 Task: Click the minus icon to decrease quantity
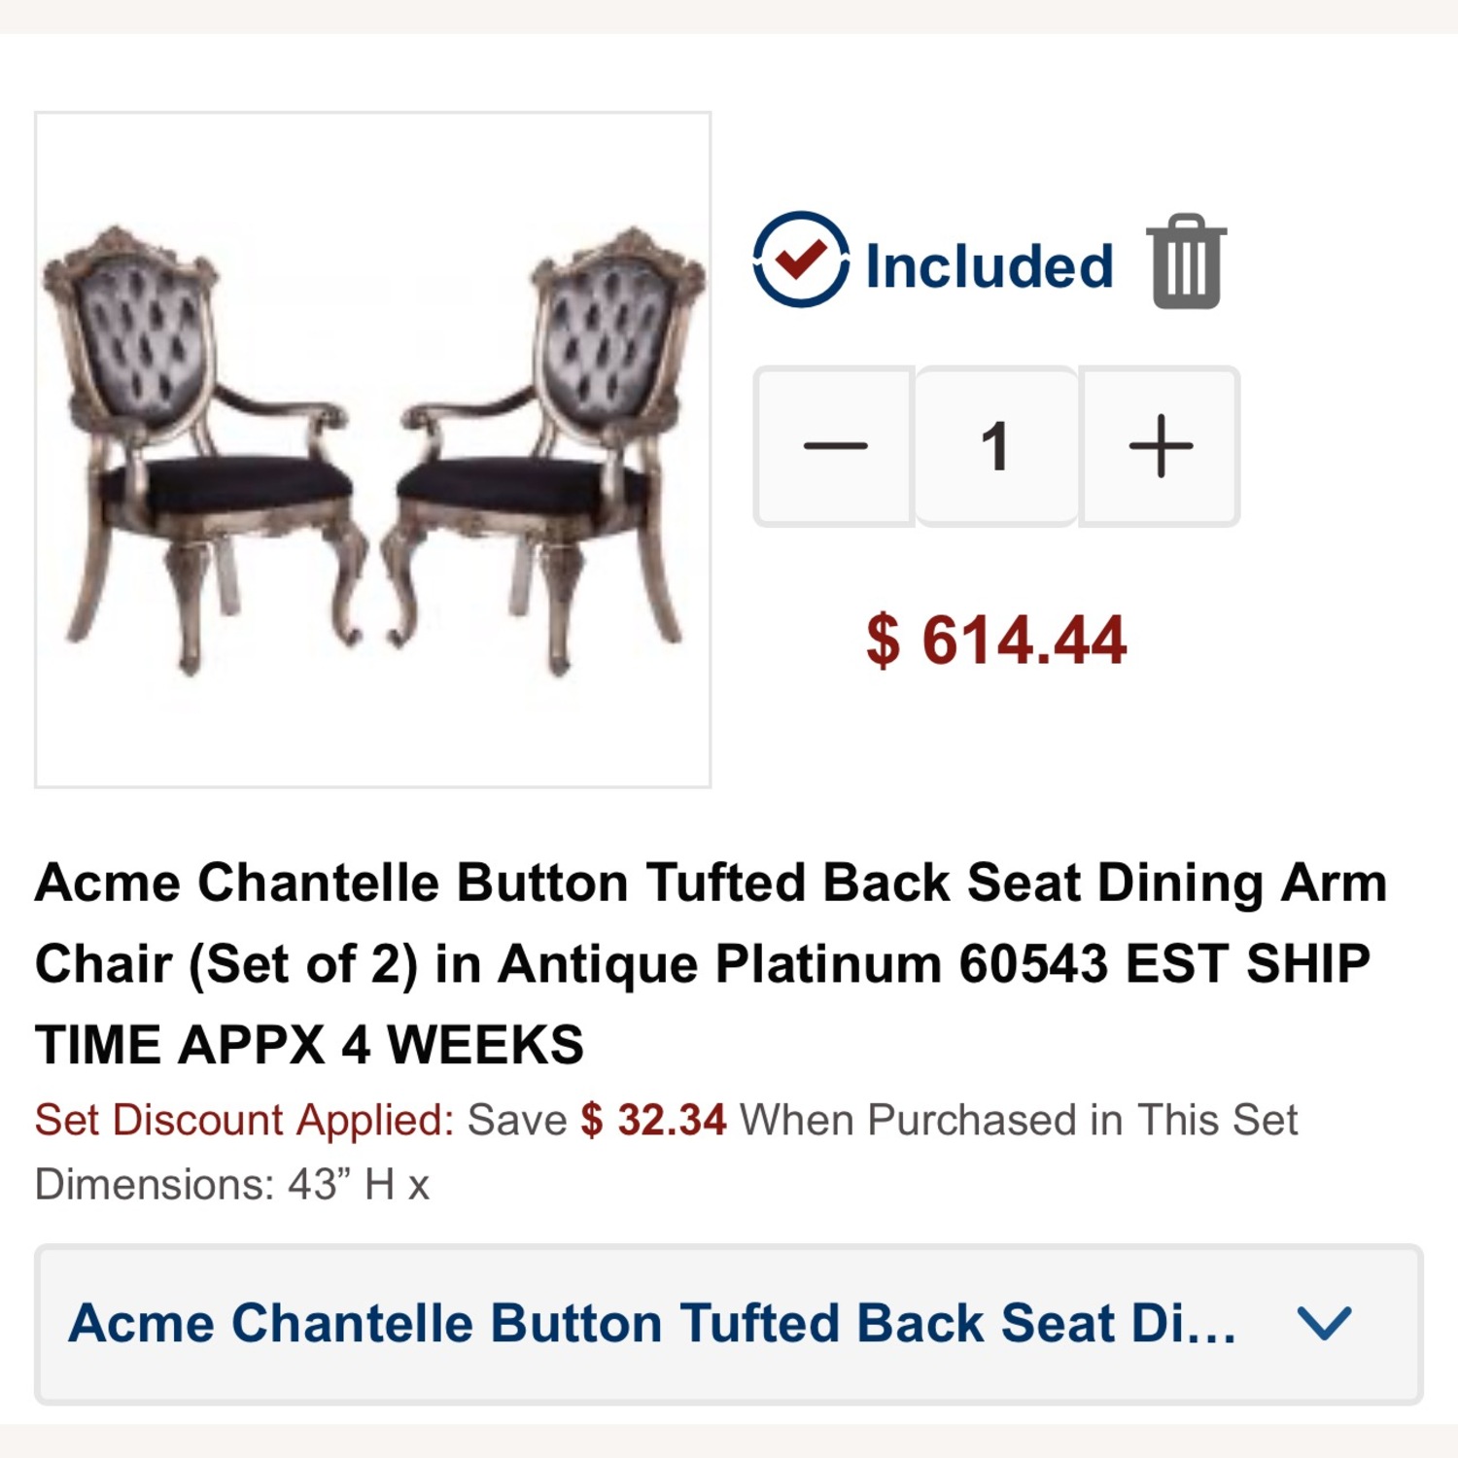834,446
